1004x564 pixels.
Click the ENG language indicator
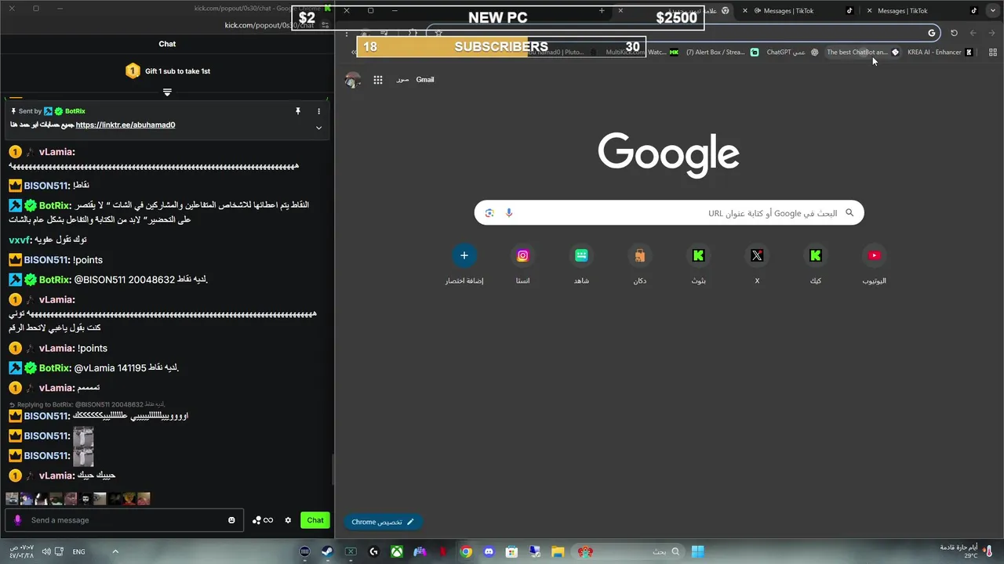click(x=79, y=551)
